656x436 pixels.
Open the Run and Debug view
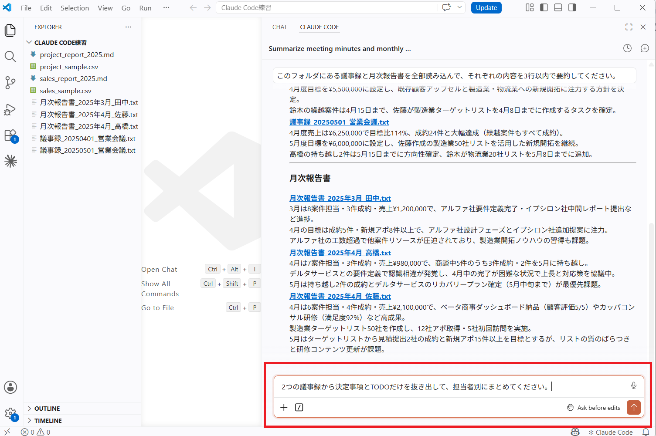tap(10, 109)
